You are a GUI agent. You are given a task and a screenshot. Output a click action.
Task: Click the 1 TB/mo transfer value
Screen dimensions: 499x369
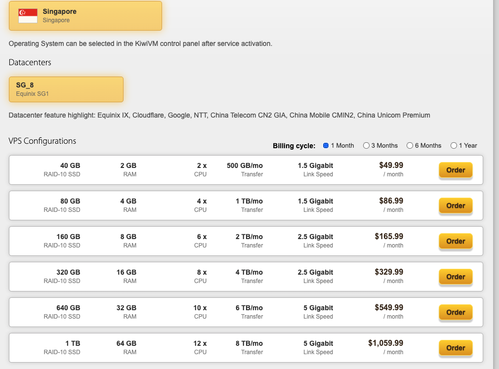[249, 202]
